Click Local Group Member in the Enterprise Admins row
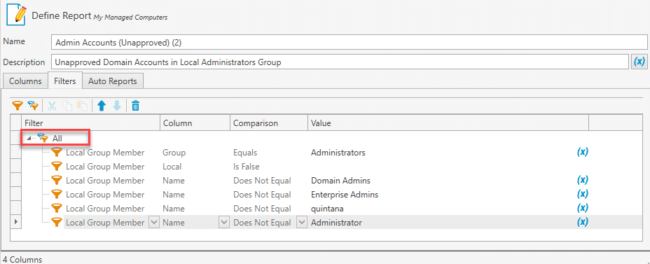 click(105, 195)
